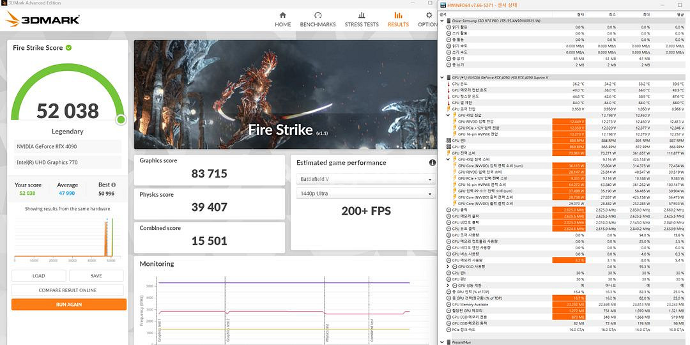Click the 최소 column header in HWiNFO
Viewport: 690px width, 345px height.
click(611, 15)
